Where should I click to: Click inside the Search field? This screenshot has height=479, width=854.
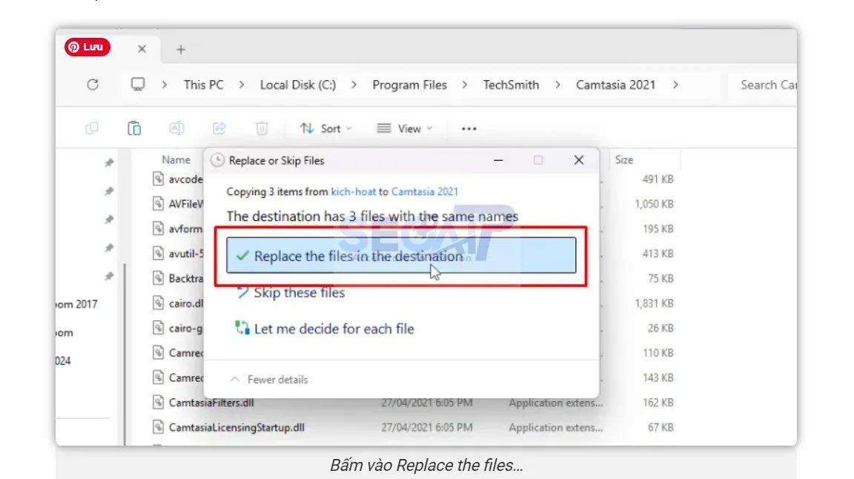(x=769, y=85)
